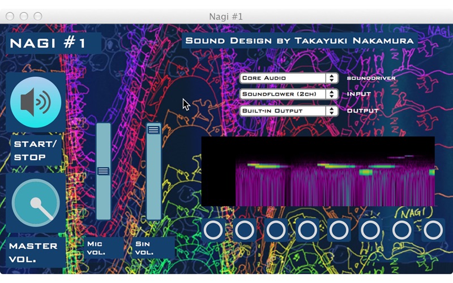453x283 pixels.
Task: Click the sounddriver label
Action: [371, 78]
